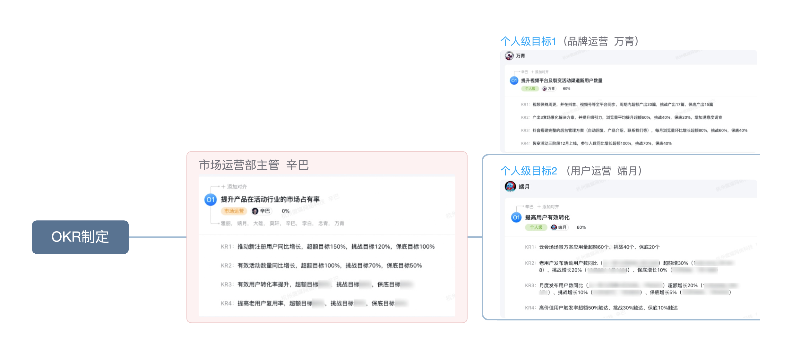Select the O1 icon of 提高用户有效转化 objective

[516, 217]
